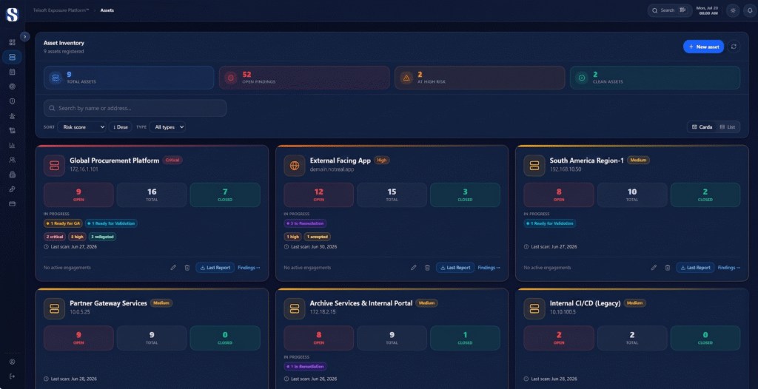Click the Critical badge on Global Procurement Platform
Screen dimensions: 758x389
click(x=172, y=160)
